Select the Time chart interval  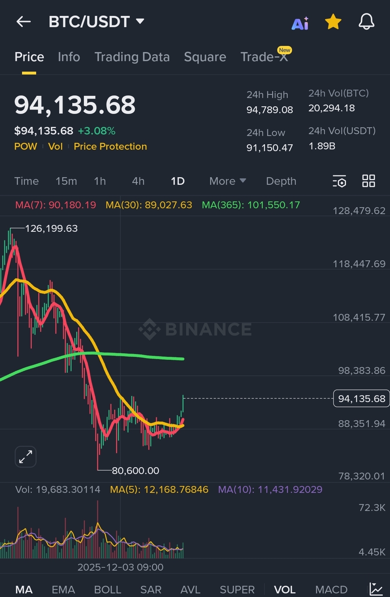click(26, 181)
